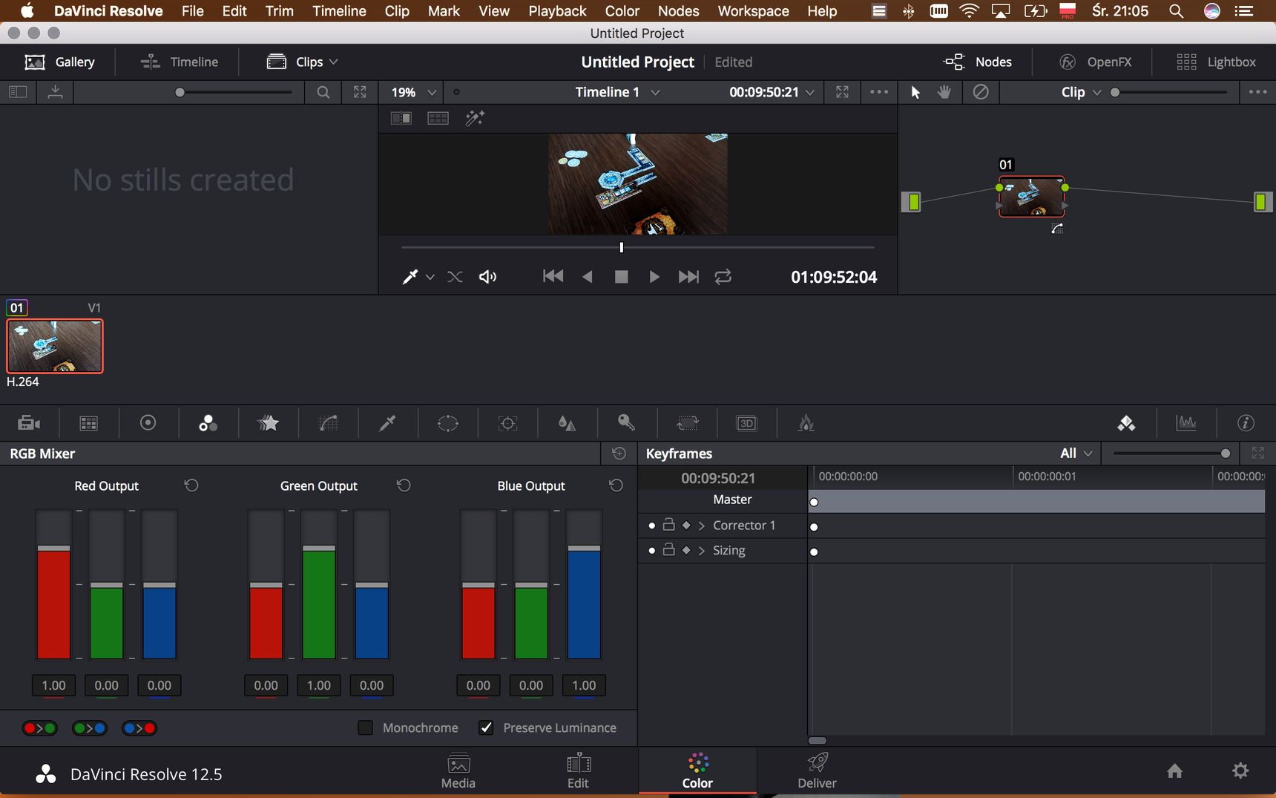Reset Green Output channel

[404, 485]
